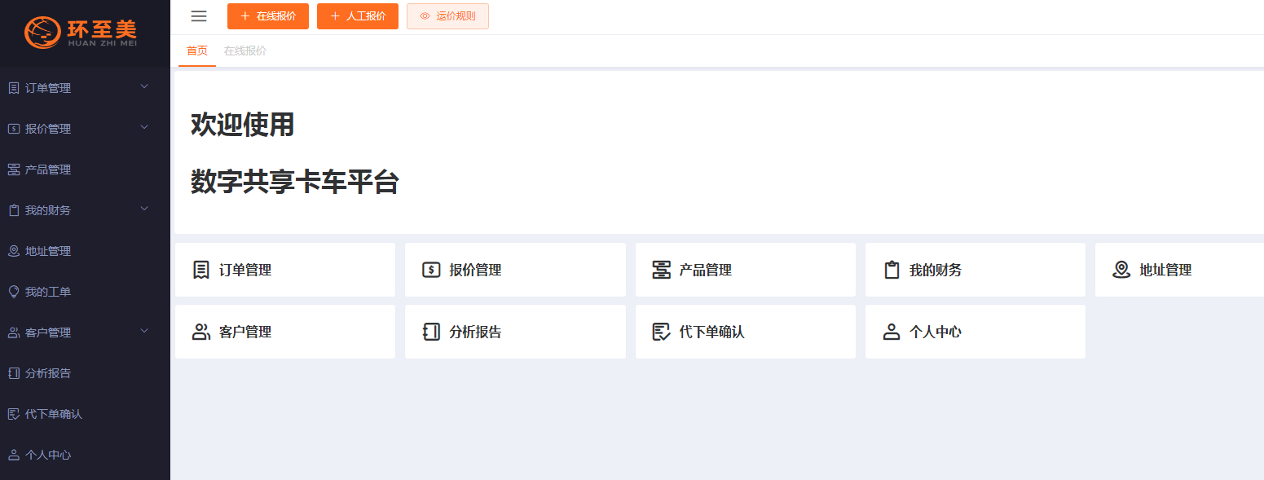The image size is (1264, 480).
Task: Select the 首页 tab
Action: (197, 51)
